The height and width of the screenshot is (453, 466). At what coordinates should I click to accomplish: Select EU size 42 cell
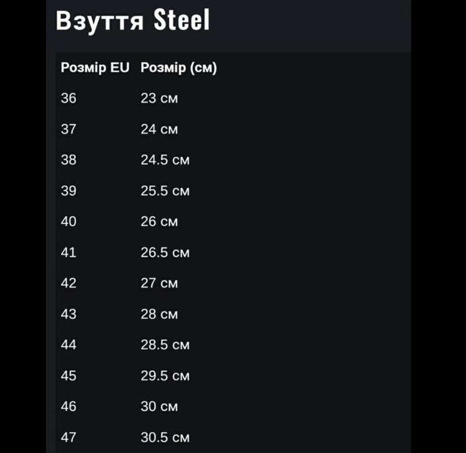click(x=69, y=283)
